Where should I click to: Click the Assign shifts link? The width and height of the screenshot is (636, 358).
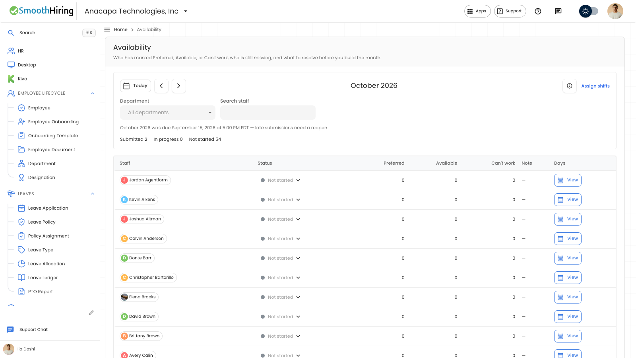tap(595, 86)
